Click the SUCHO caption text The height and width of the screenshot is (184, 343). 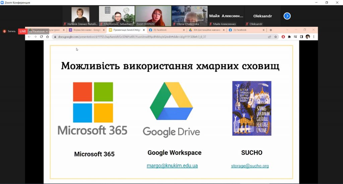tap(252, 153)
